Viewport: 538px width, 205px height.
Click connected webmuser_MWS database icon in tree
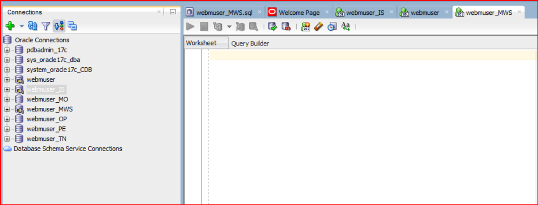(19, 109)
